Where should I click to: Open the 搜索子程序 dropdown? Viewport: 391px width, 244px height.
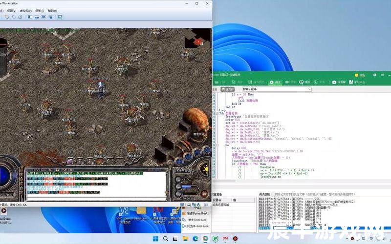(x=277, y=89)
